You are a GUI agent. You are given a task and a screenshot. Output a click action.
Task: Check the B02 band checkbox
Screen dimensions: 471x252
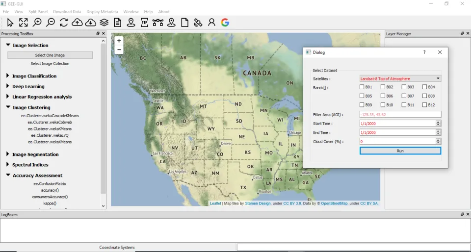(383, 87)
